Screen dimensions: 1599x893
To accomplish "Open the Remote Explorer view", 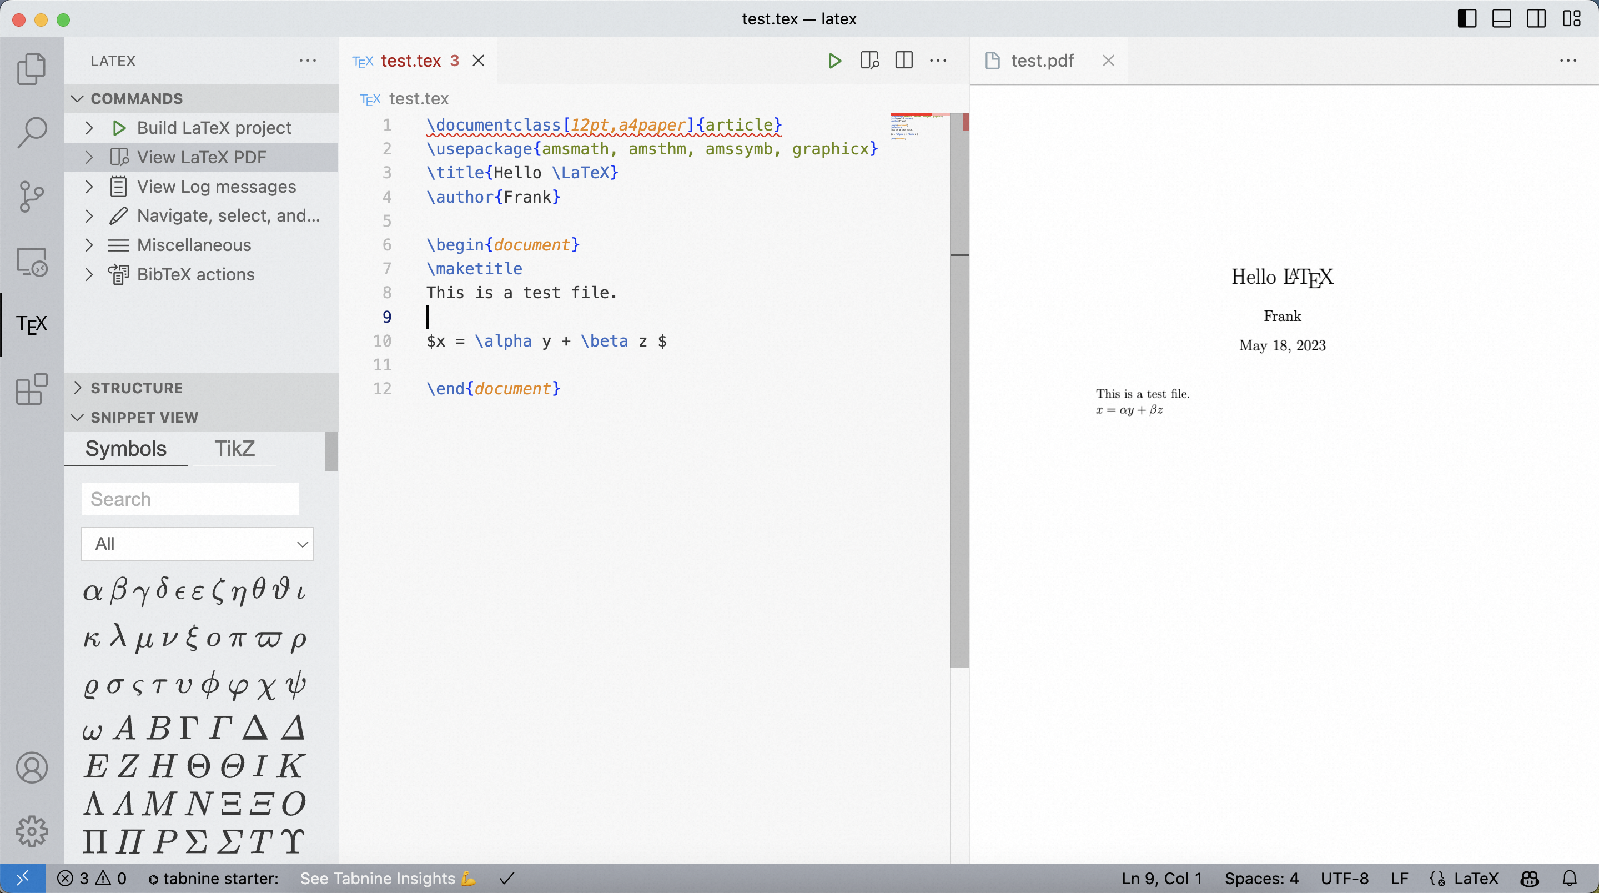I will [x=32, y=262].
